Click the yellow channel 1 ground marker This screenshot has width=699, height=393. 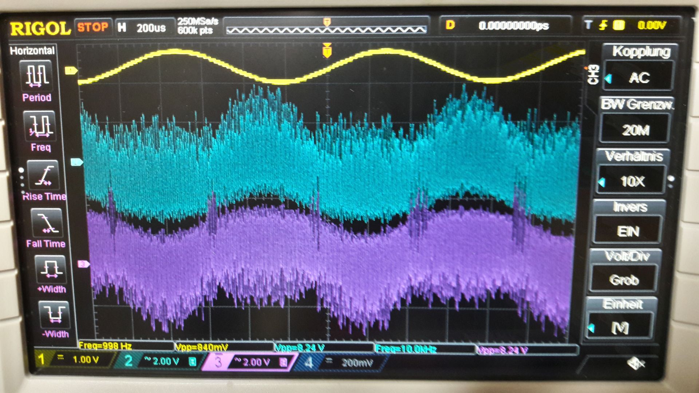71,70
